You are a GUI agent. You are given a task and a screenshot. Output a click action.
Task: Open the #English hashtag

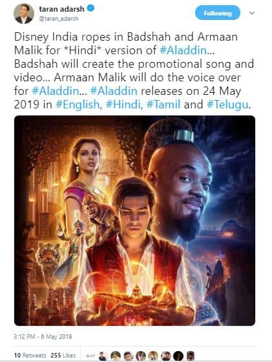[x=78, y=104]
